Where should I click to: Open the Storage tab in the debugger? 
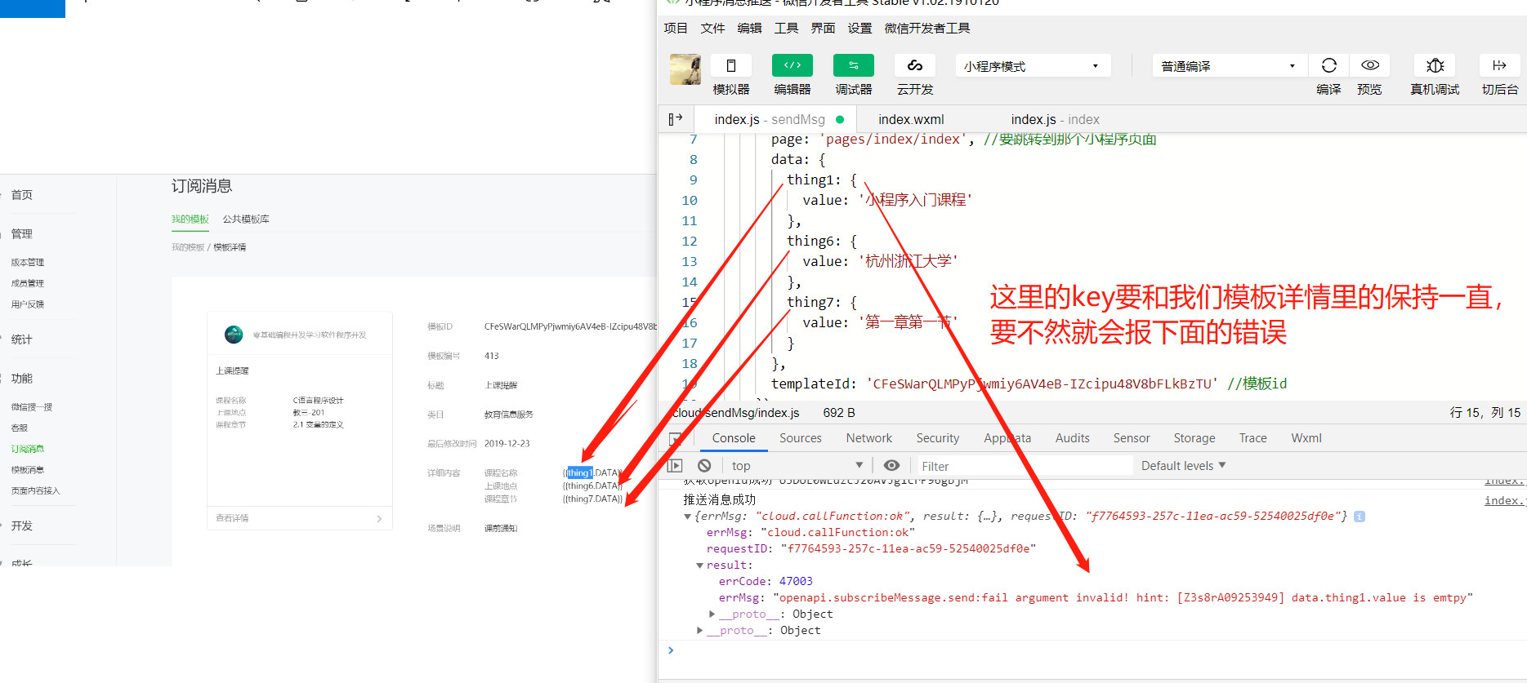(x=1194, y=438)
